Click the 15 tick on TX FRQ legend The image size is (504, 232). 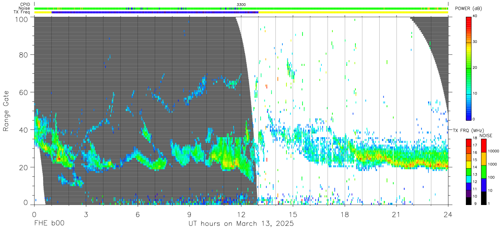(x=474, y=160)
